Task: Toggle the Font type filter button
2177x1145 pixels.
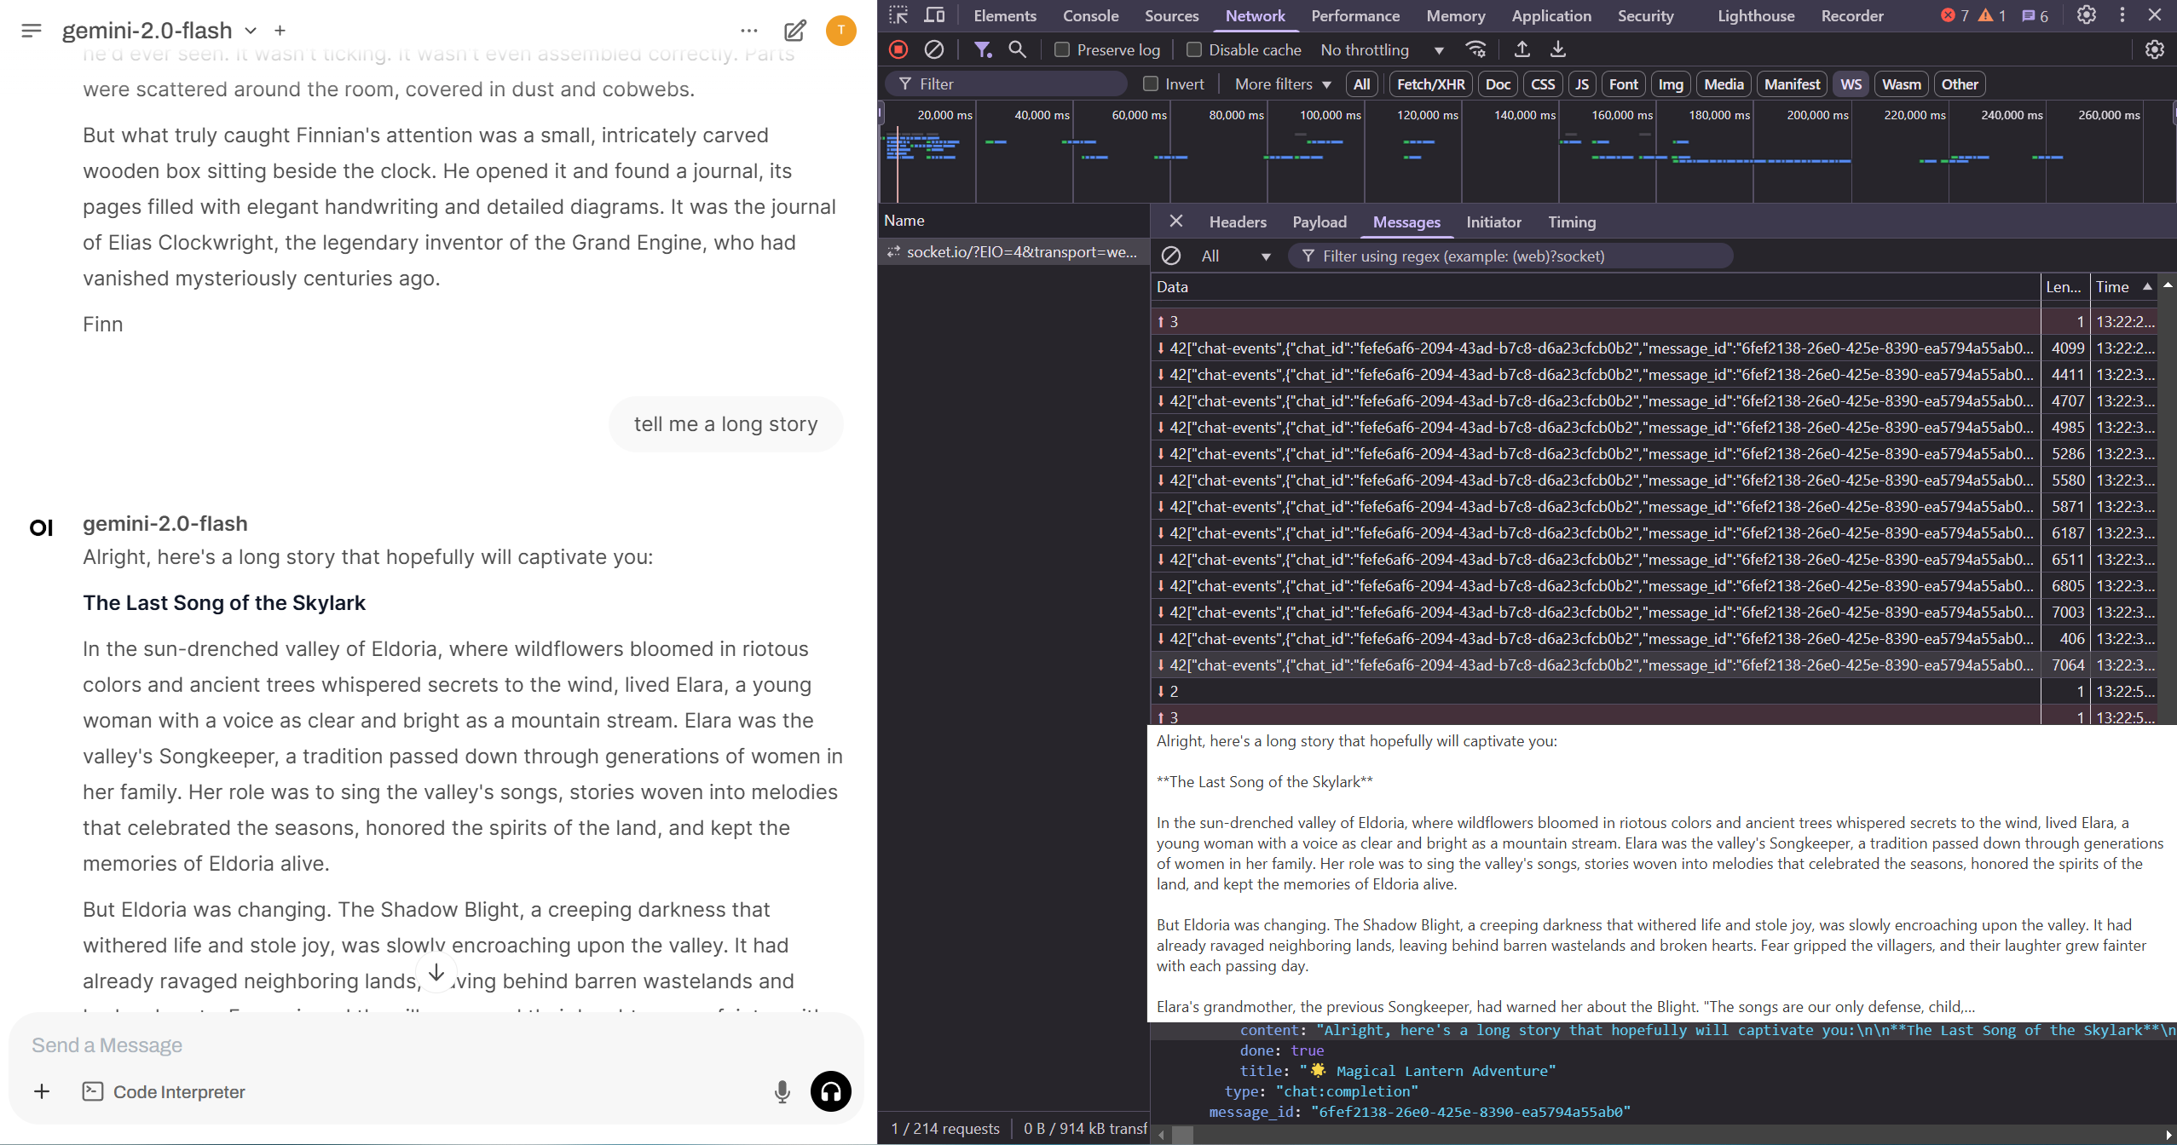Action: 1623,83
